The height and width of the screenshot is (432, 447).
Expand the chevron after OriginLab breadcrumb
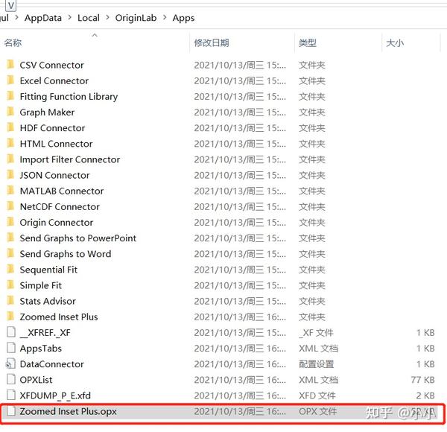165,18
